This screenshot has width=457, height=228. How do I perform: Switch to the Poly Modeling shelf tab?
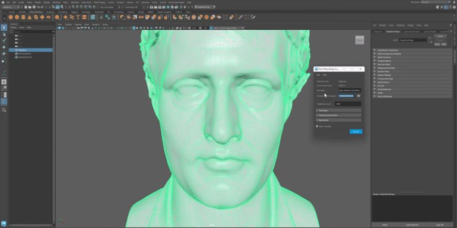(36, 12)
